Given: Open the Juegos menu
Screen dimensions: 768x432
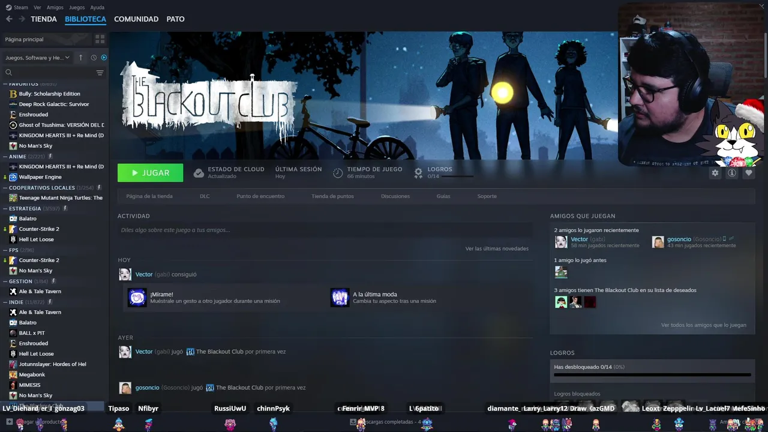Looking at the screenshot, I should tap(77, 7).
